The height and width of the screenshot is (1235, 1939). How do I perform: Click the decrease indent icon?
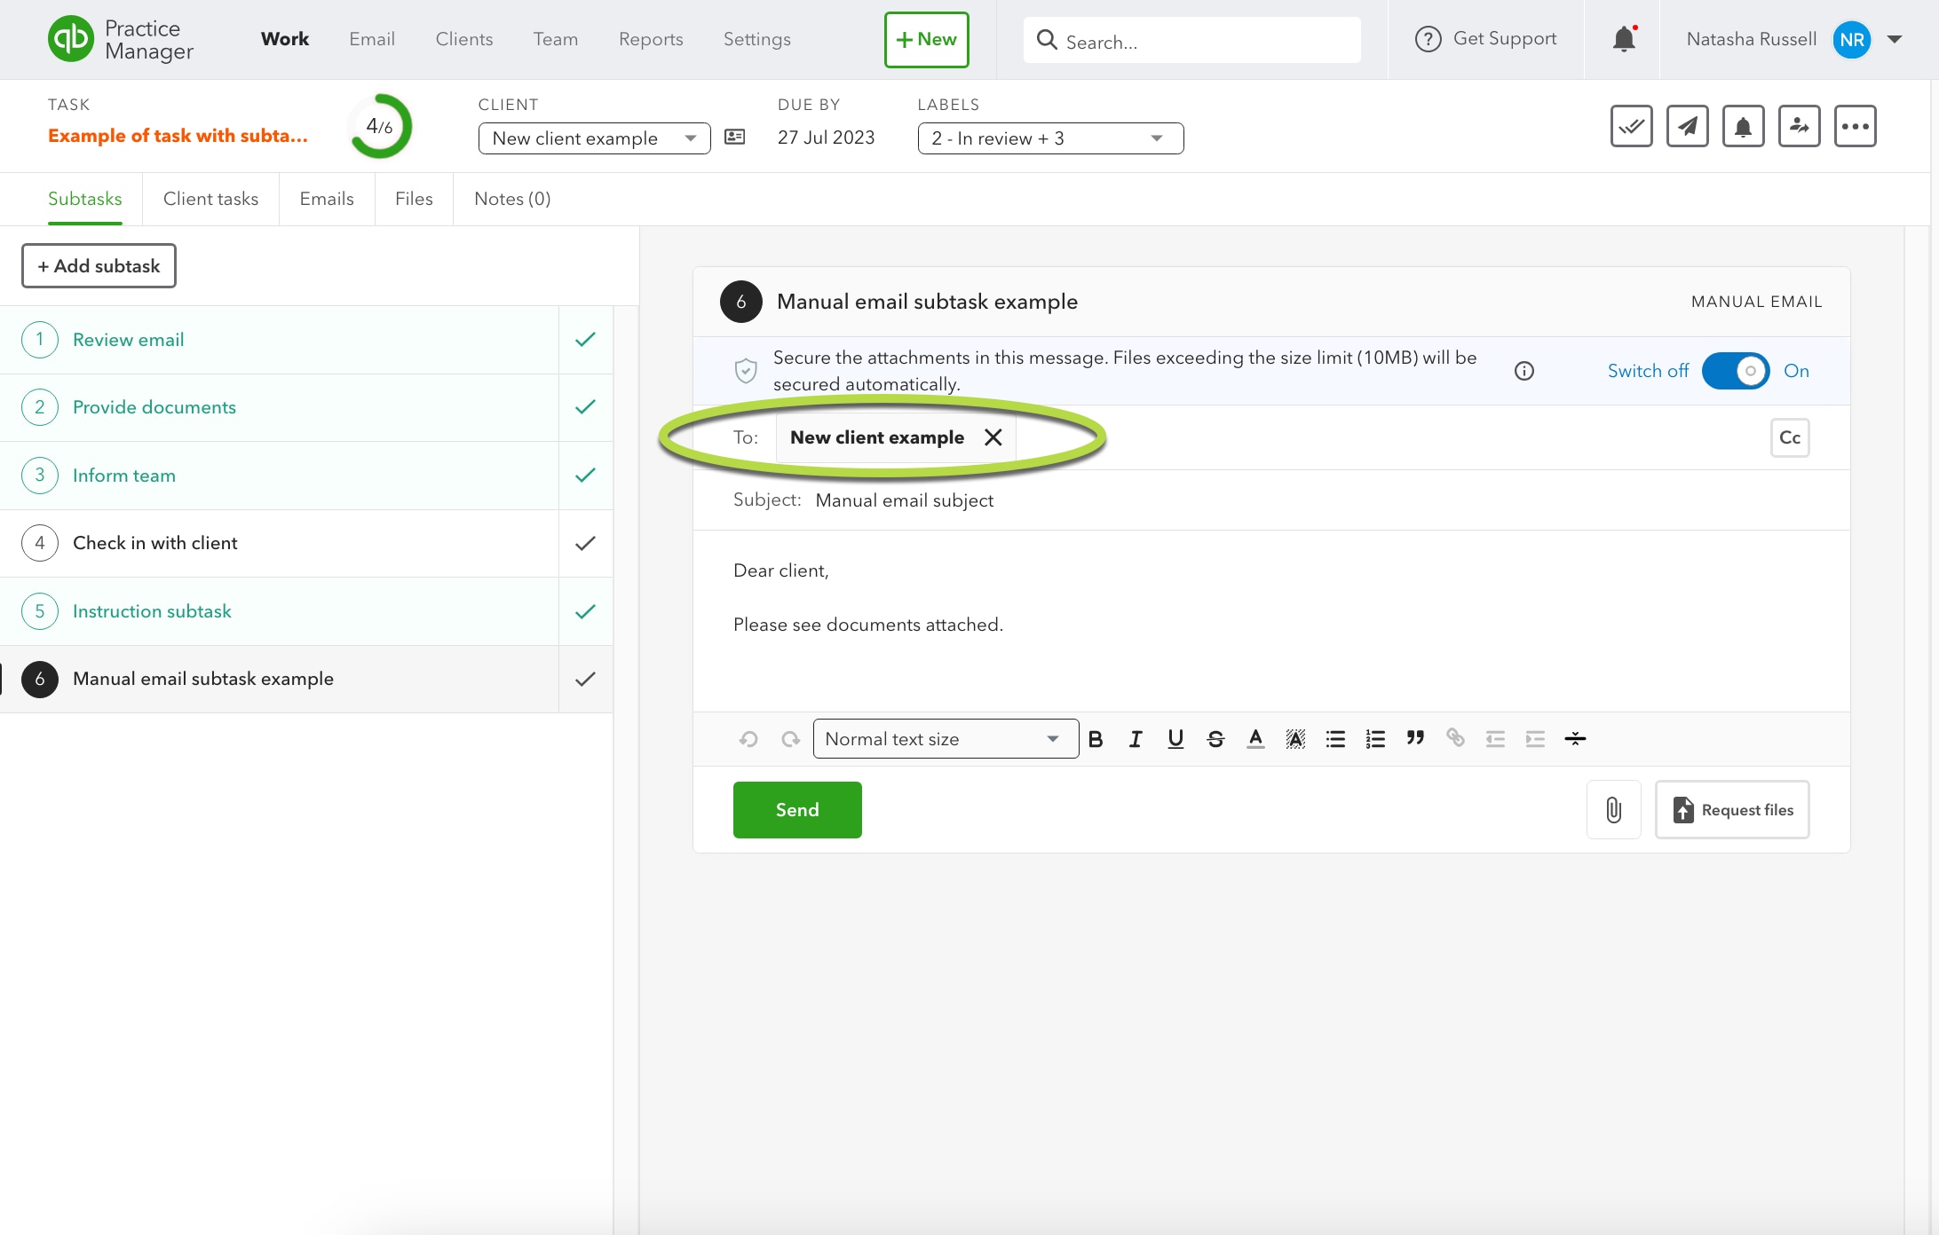click(x=1495, y=739)
